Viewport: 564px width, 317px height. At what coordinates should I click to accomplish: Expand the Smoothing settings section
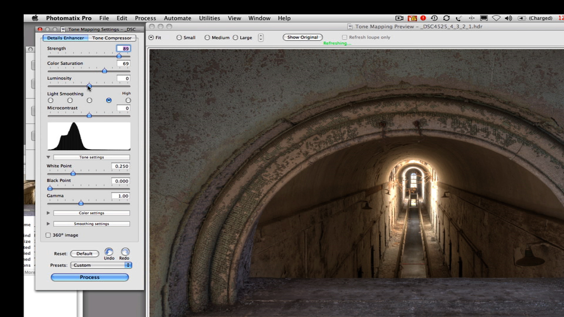tap(48, 224)
